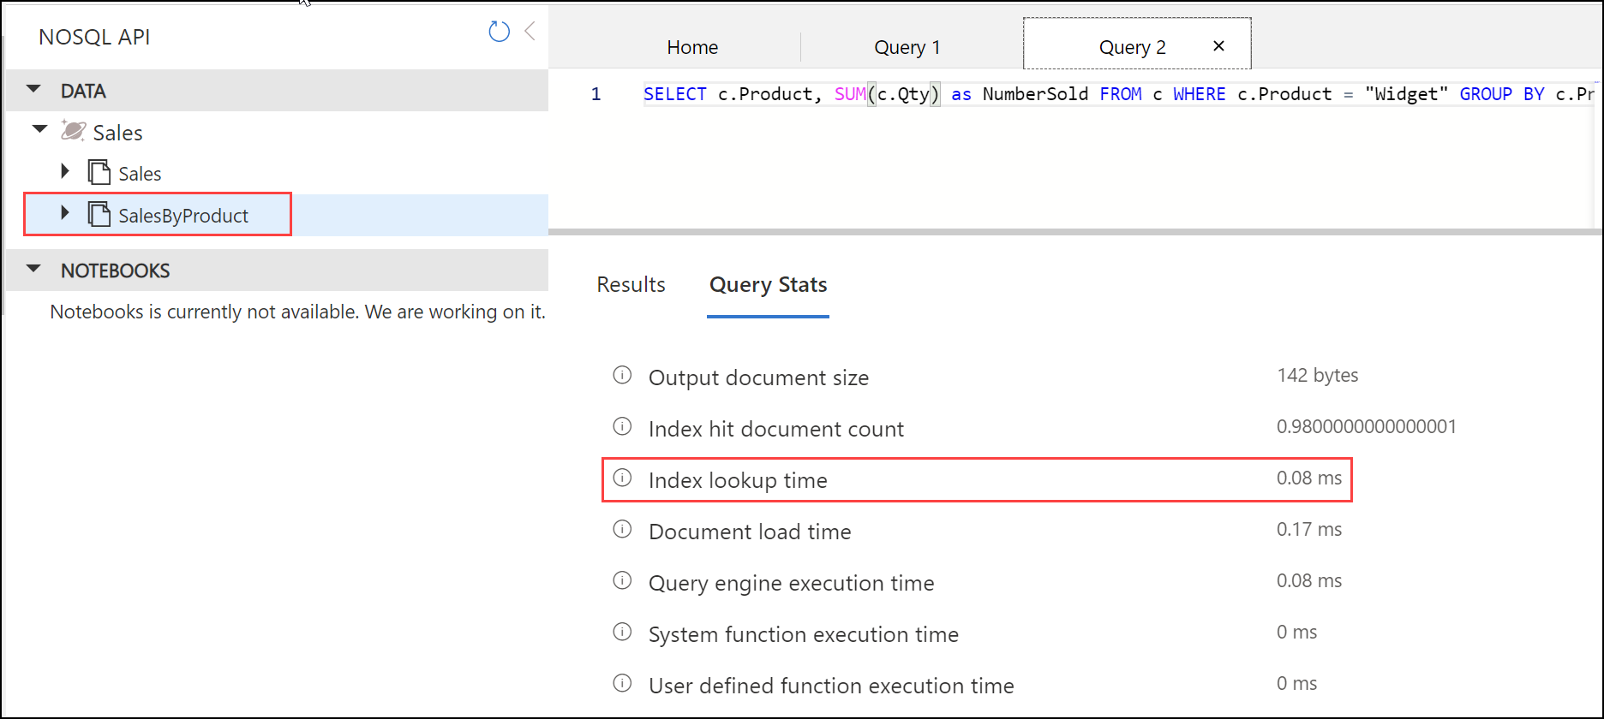Click the User defined function execution time label

tap(831, 686)
